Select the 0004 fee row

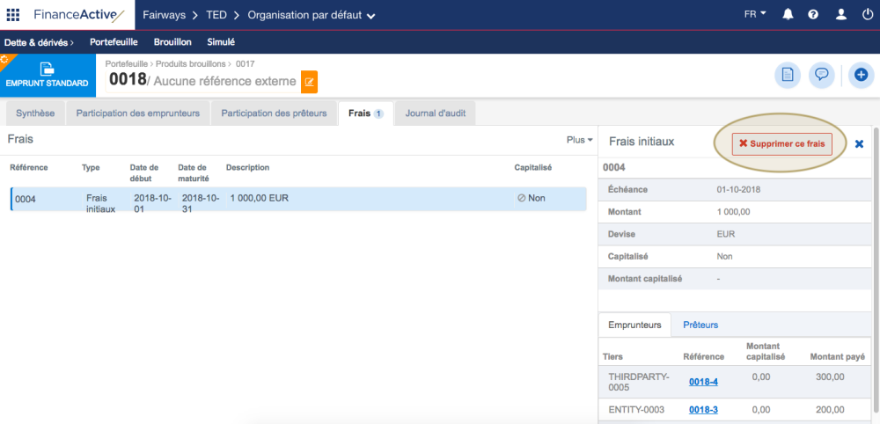[x=298, y=199]
